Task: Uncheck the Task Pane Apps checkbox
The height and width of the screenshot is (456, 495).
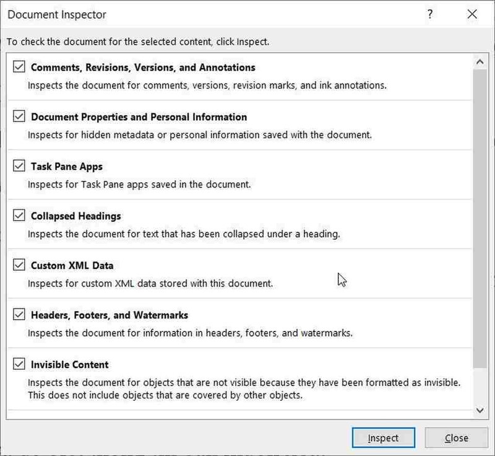Action: tap(19, 166)
